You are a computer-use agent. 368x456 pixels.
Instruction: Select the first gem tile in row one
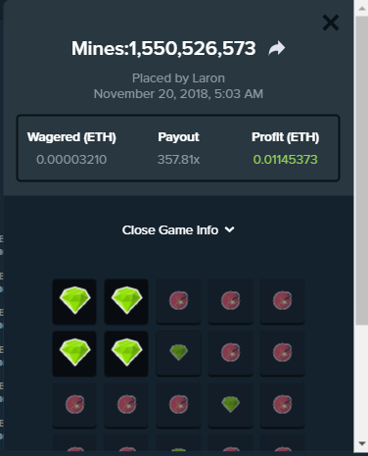click(74, 301)
